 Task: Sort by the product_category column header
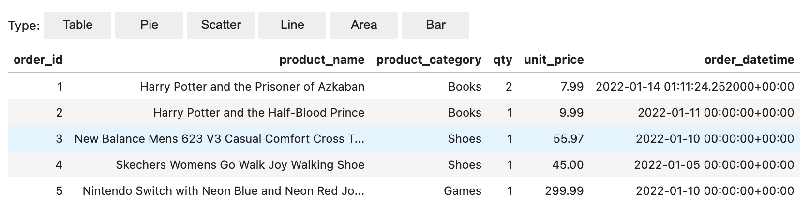click(429, 60)
